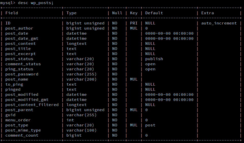Click the Default column header
Viewport: 244px width, 143px height.
(154, 13)
